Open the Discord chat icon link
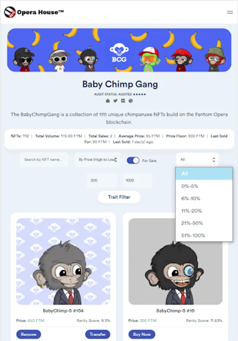This screenshot has height=341, width=238. (123, 101)
